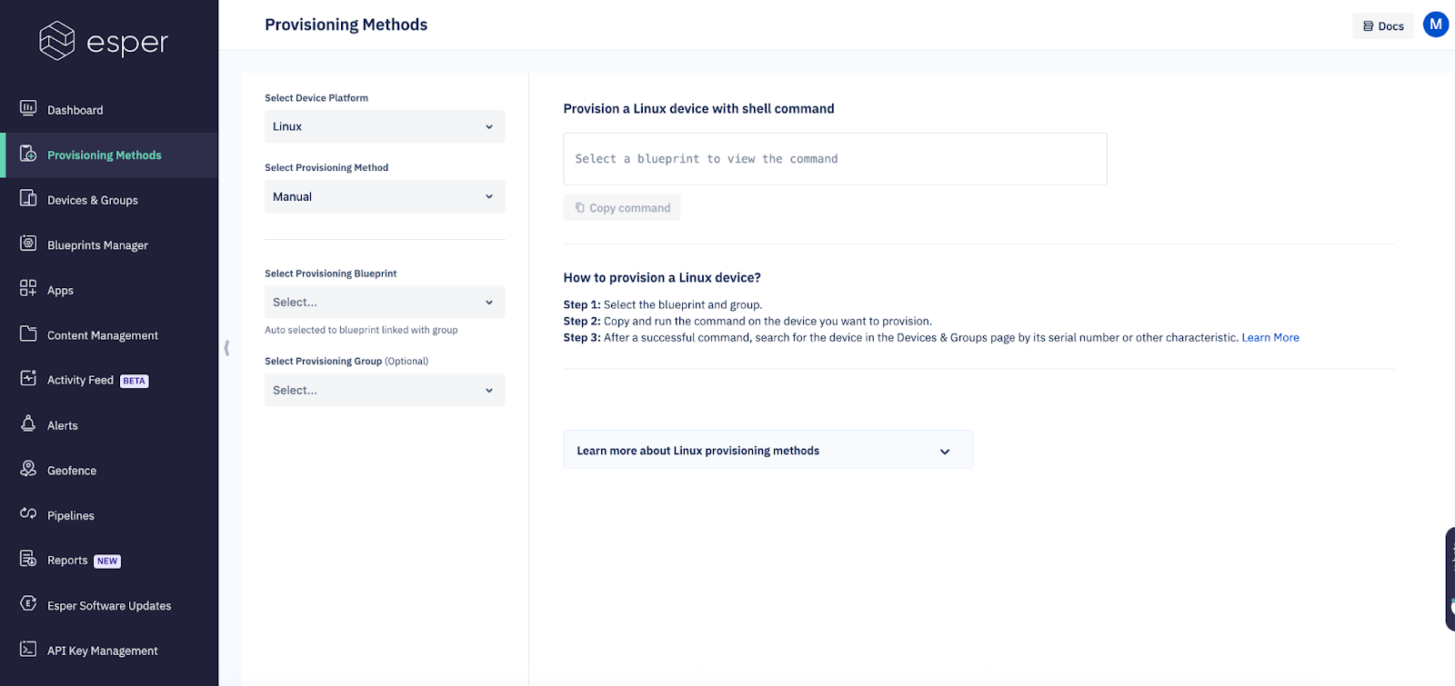Open the Dashboard sidebar icon
Viewport: 1455px width, 686px height.
coord(28,109)
